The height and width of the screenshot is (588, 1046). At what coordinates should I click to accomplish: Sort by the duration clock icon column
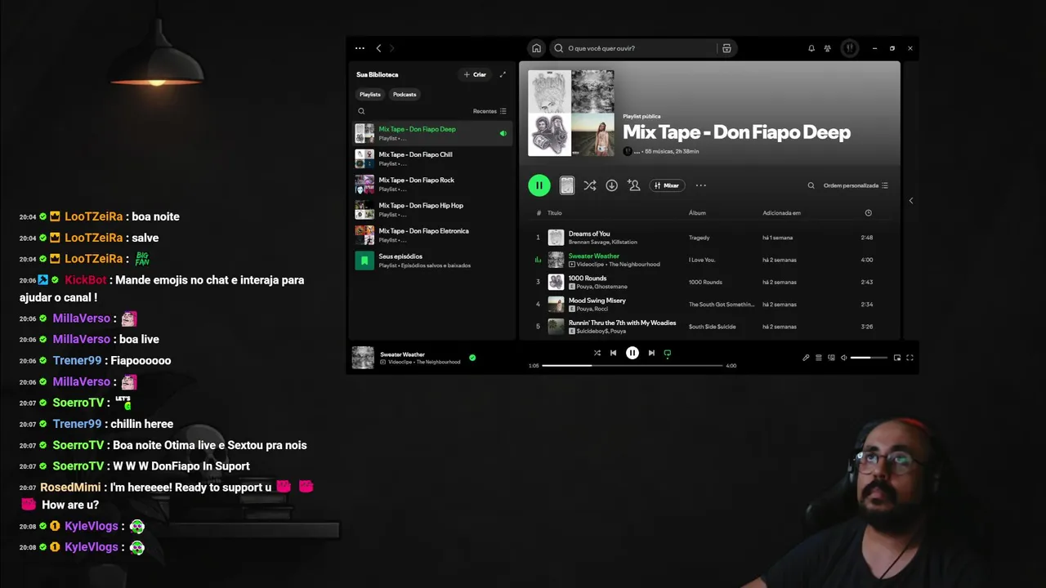(x=868, y=213)
